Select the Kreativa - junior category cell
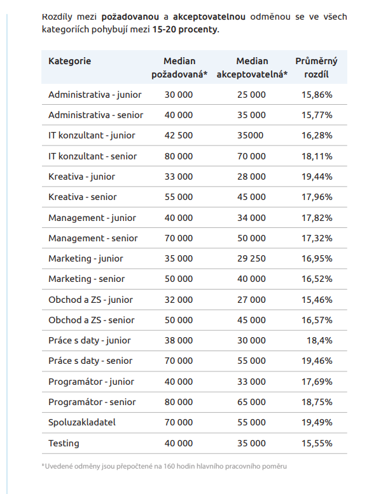 81,177
